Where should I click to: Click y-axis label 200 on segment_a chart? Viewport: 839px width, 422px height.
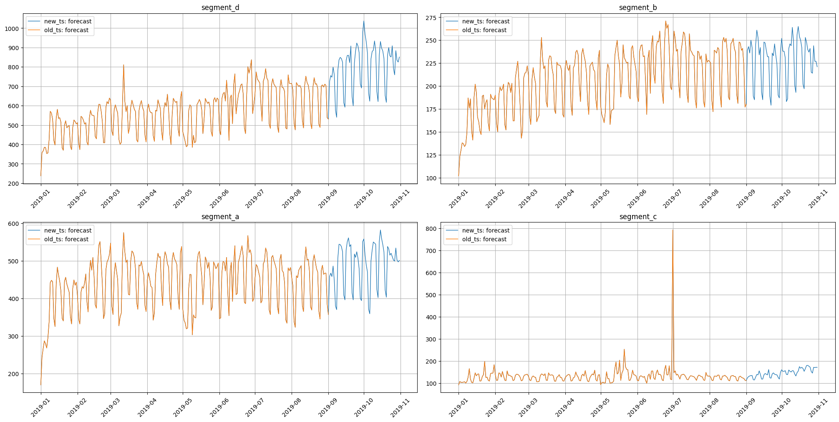click(x=14, y=374)
